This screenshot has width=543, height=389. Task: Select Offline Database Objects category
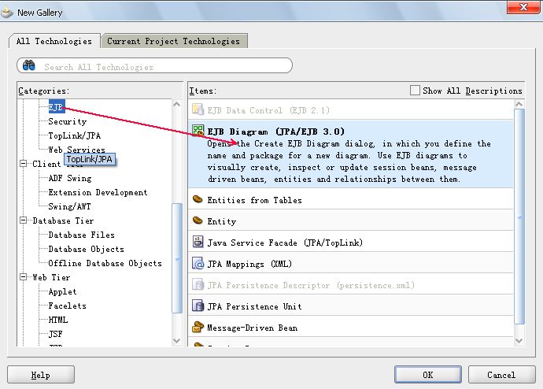coord(105,264)
